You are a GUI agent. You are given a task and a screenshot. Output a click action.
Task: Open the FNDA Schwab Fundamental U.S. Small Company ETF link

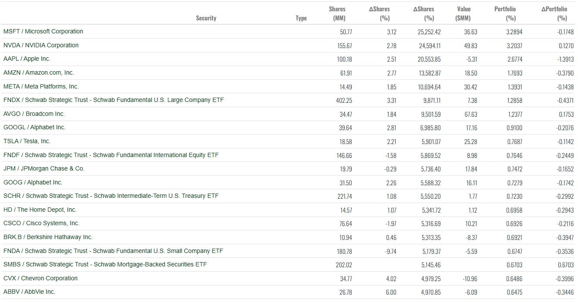(x=113, y=251)
